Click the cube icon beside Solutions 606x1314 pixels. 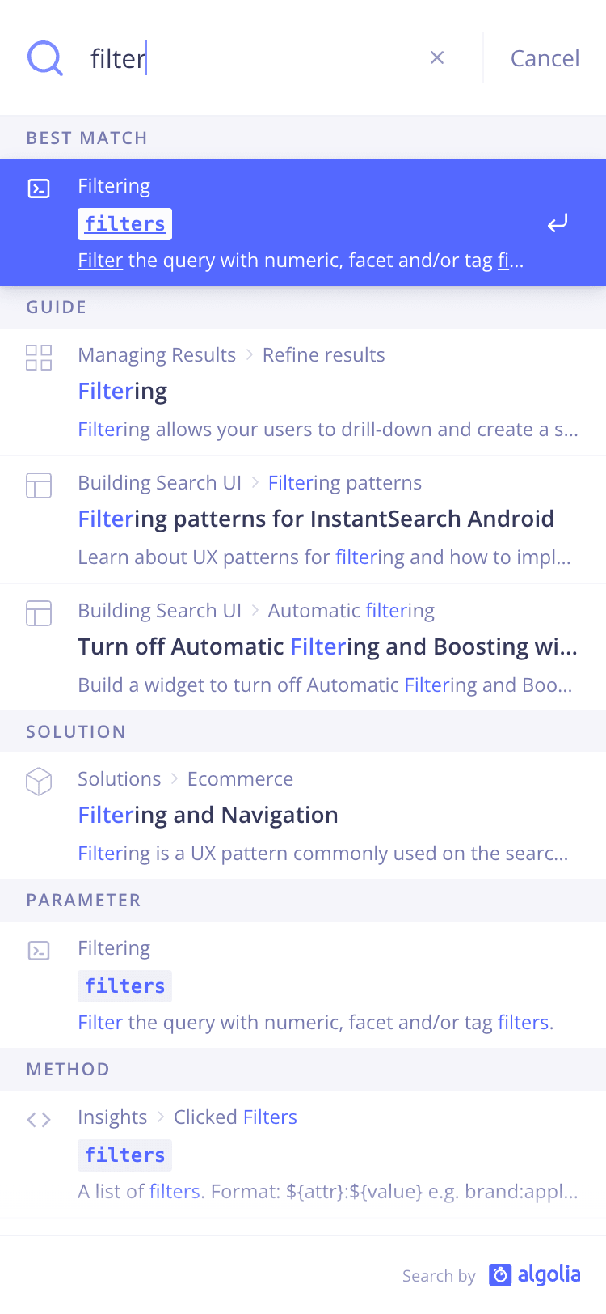coord(39,782)
